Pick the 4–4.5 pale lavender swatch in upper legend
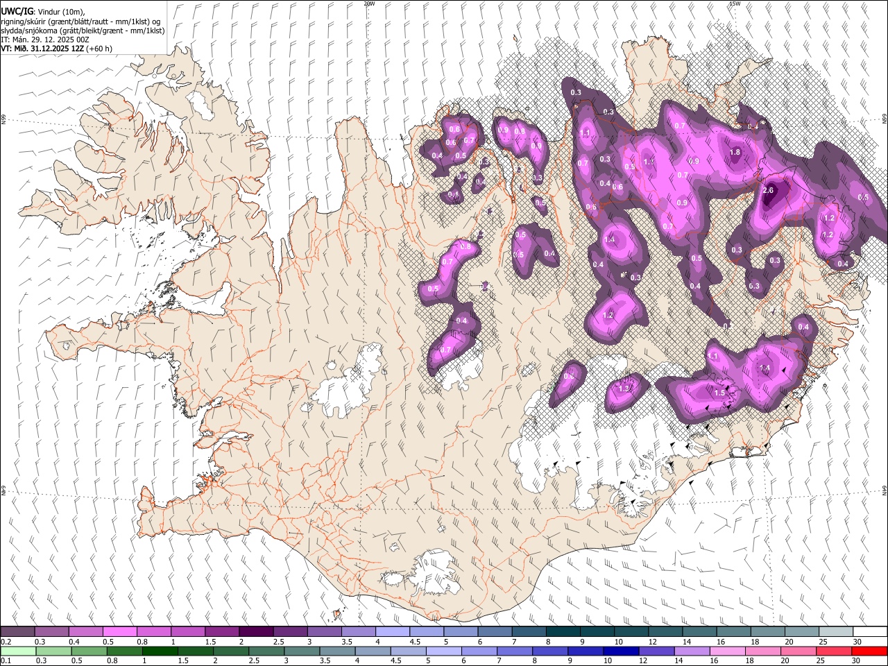 [393, 632]
